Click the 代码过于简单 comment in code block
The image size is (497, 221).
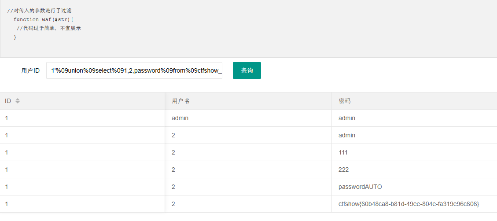point(49,29)
